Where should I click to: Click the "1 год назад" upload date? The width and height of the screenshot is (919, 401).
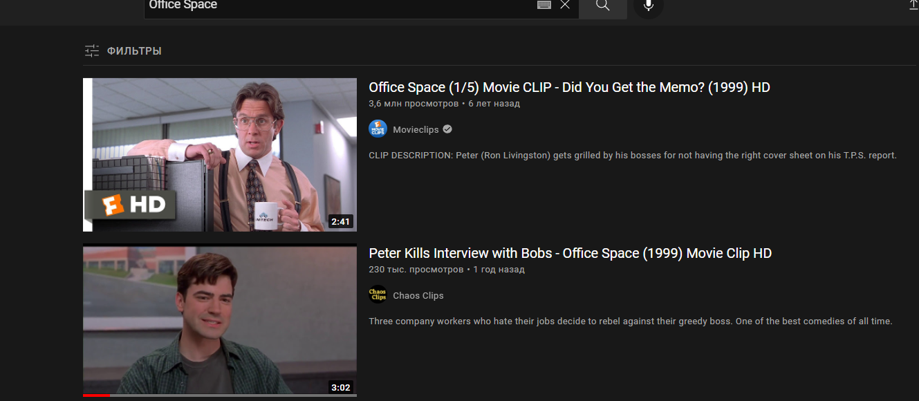499,270
